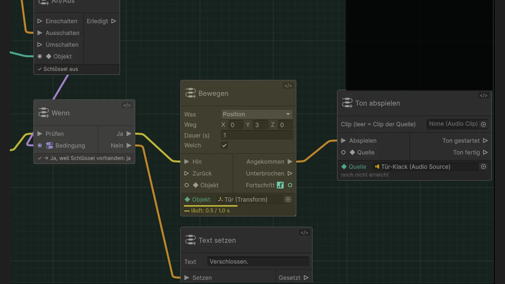Screen dimensions: 505x284
Task: Click the Ton fertig output port arrow
Action: 485,153
